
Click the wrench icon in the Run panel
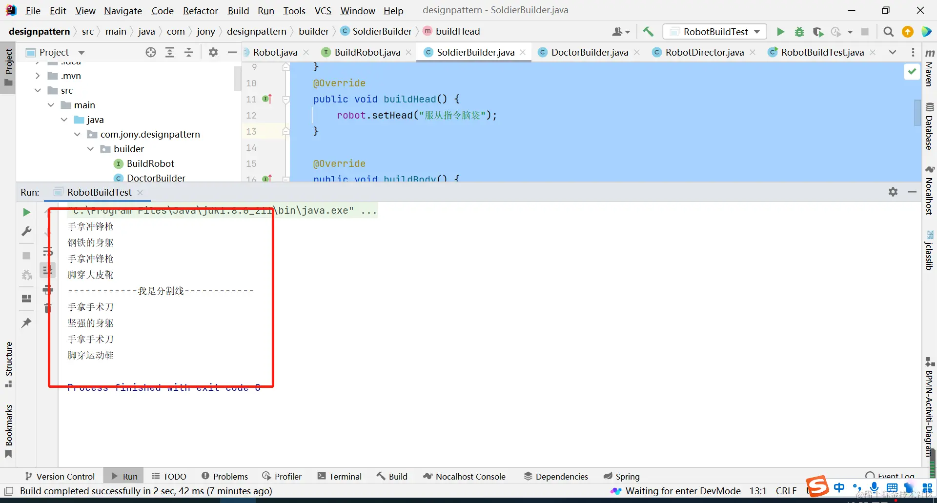pyautogui.click(x=27, y=231)
